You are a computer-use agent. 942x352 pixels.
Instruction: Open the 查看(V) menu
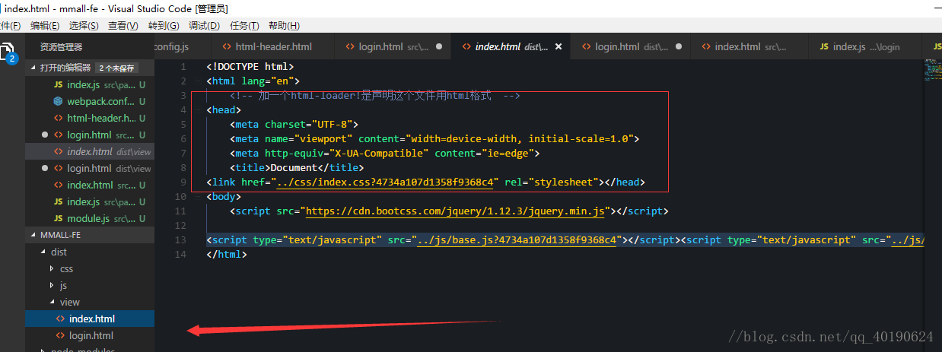point(123,26)
